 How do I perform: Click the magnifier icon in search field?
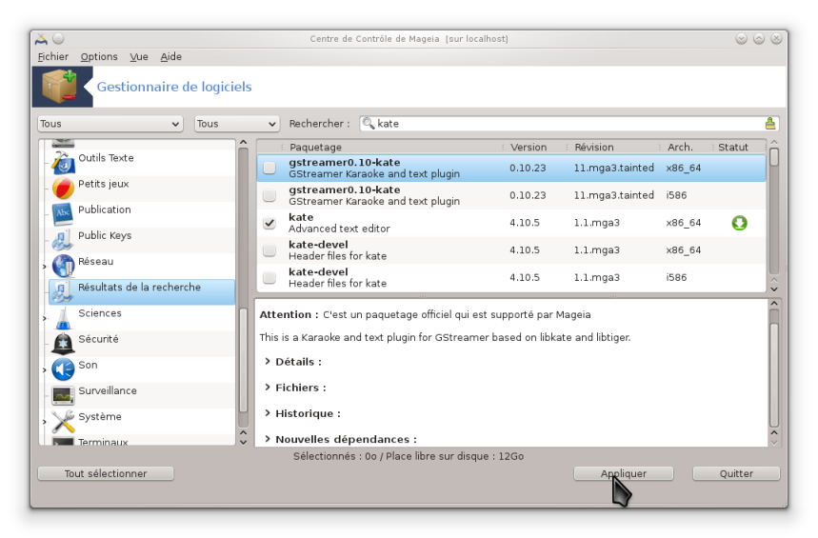click(x=369, y=123)
